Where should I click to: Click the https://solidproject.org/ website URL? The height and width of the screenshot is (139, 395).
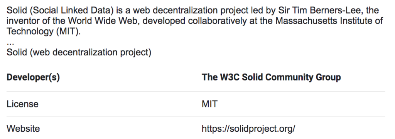(x=248, y=129)
